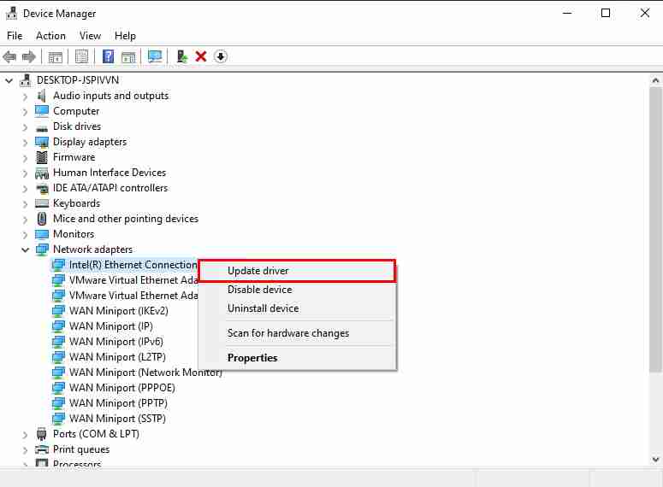Click Update device driver toolbar icon
The width and height of the screenshot is (663, 487).
182,56
